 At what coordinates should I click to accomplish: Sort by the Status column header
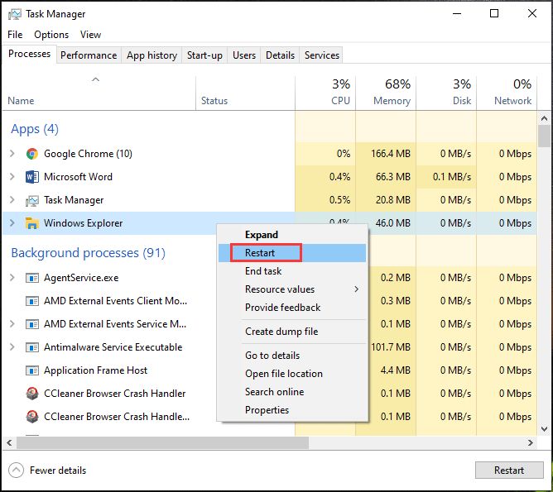[x=245, y=93]
